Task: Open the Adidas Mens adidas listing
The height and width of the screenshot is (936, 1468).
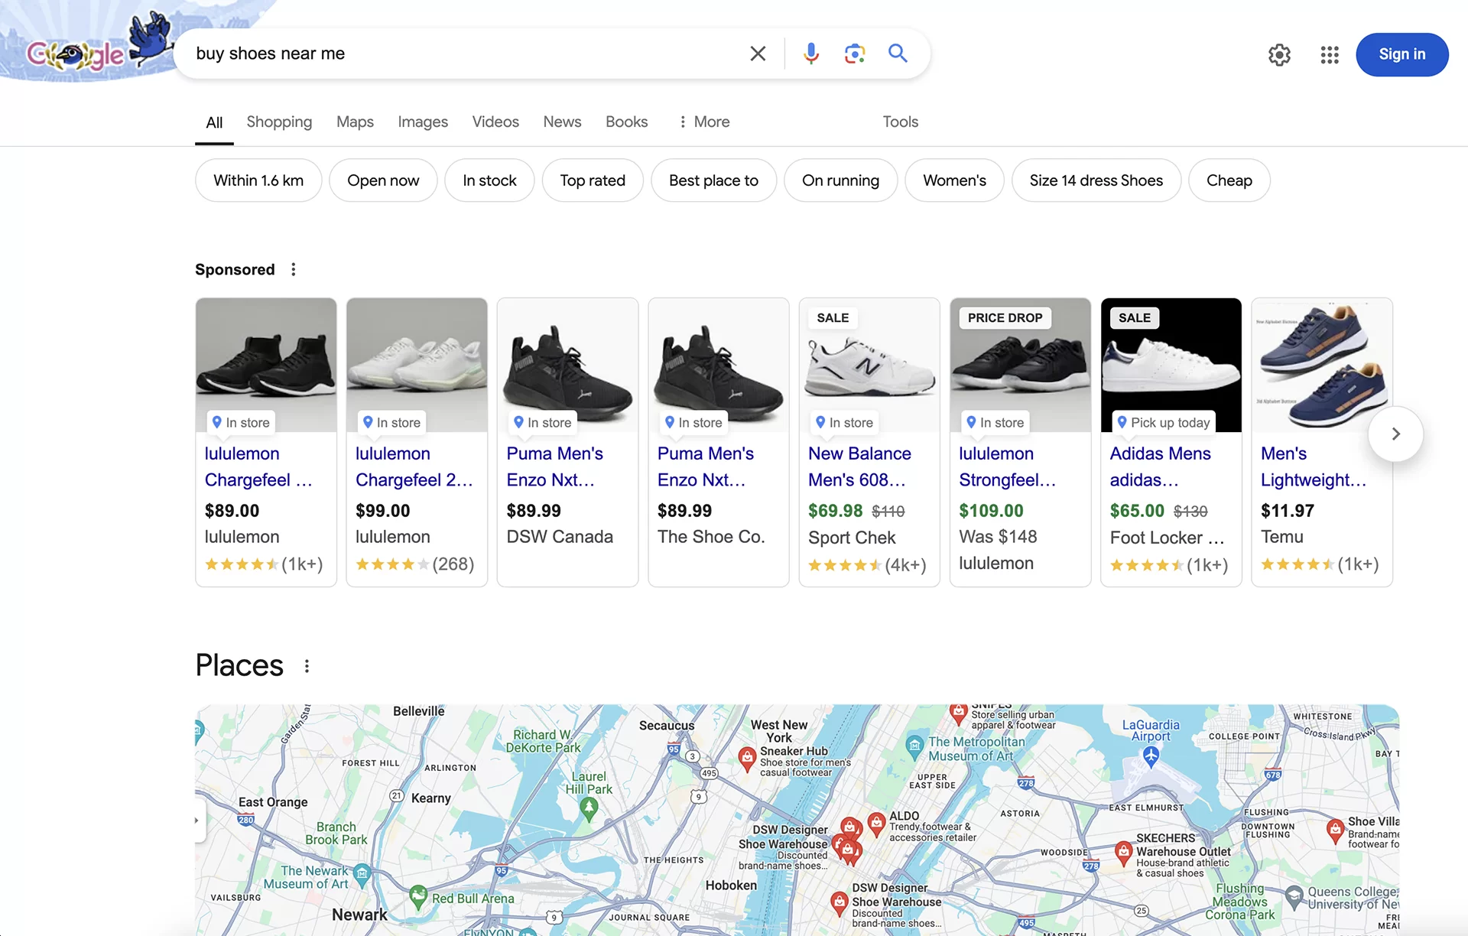Action: click(x=1171, y=442)
